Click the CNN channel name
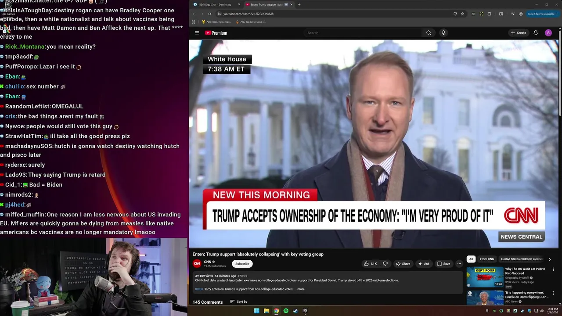The image size is (562, 316). [208, 262]
